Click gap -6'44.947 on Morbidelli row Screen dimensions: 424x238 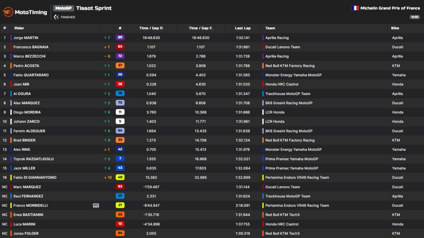tap(151, 205)
